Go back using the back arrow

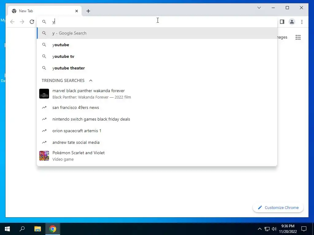[12, 22]
